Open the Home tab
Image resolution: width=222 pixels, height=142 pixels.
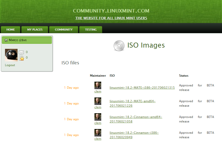pyautogui.click(x=11, y=30)
